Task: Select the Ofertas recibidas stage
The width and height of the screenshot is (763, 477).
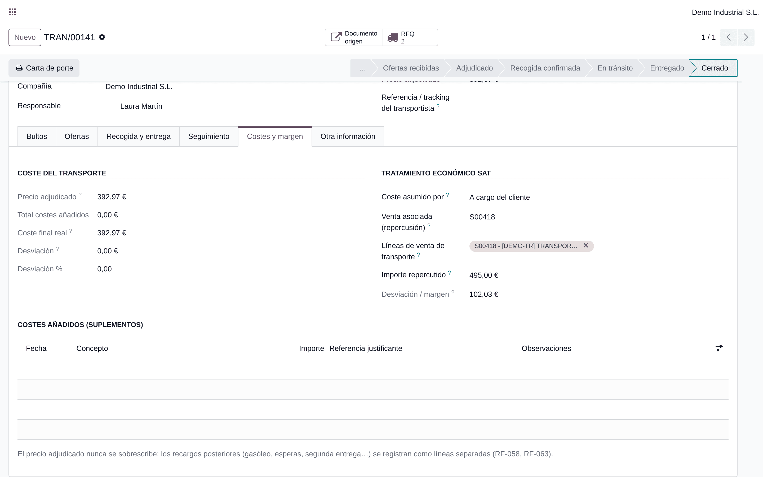Action: (411, 68)
